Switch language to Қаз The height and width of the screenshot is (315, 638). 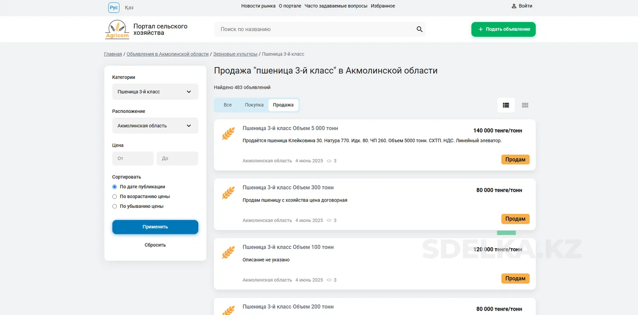(129, 8)
